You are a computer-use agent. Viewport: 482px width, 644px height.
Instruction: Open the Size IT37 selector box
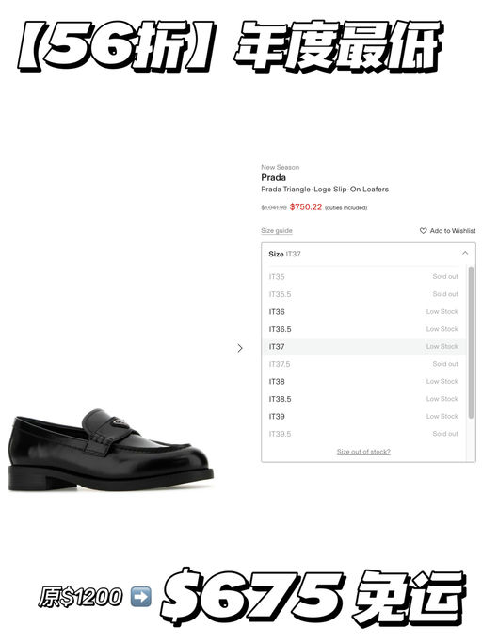(368, 254)
